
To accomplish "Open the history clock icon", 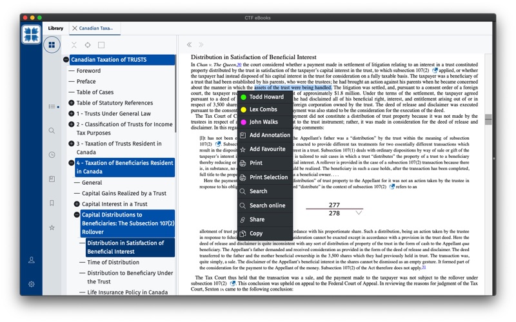I will (52, 155).
